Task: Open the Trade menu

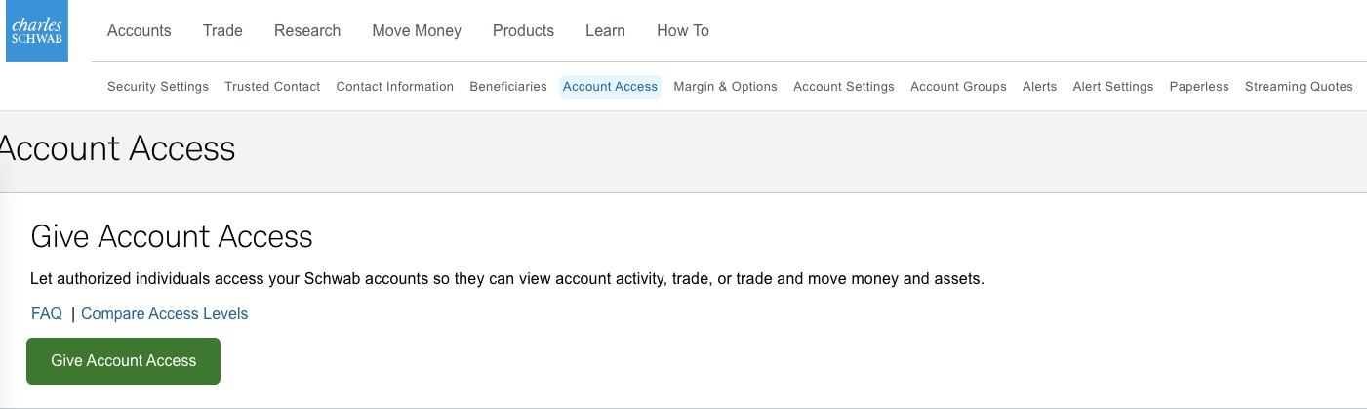Action: [222, 31]
